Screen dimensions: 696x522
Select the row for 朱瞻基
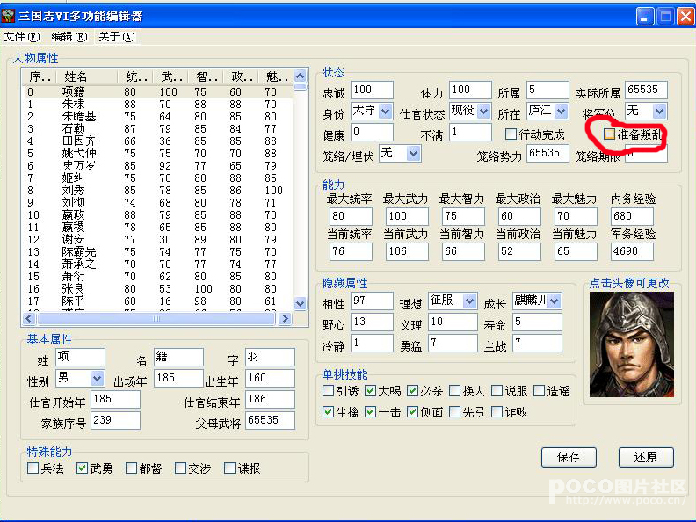[x=157, y=116]
